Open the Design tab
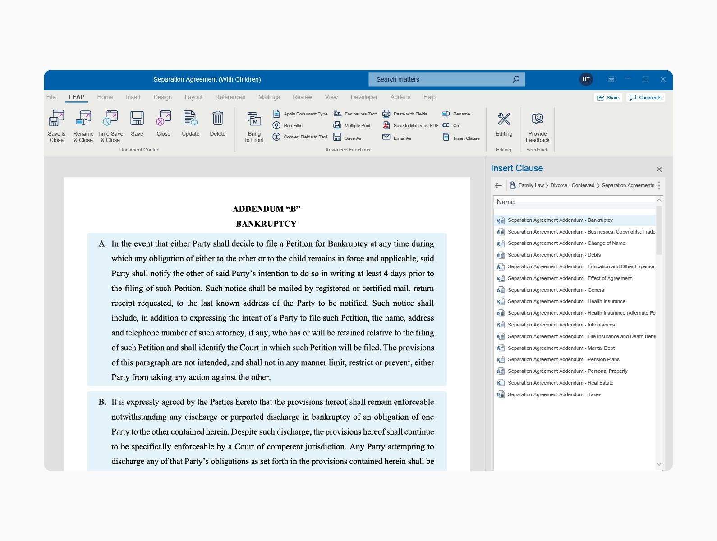 pyautogui.click(x=162, y=97)
